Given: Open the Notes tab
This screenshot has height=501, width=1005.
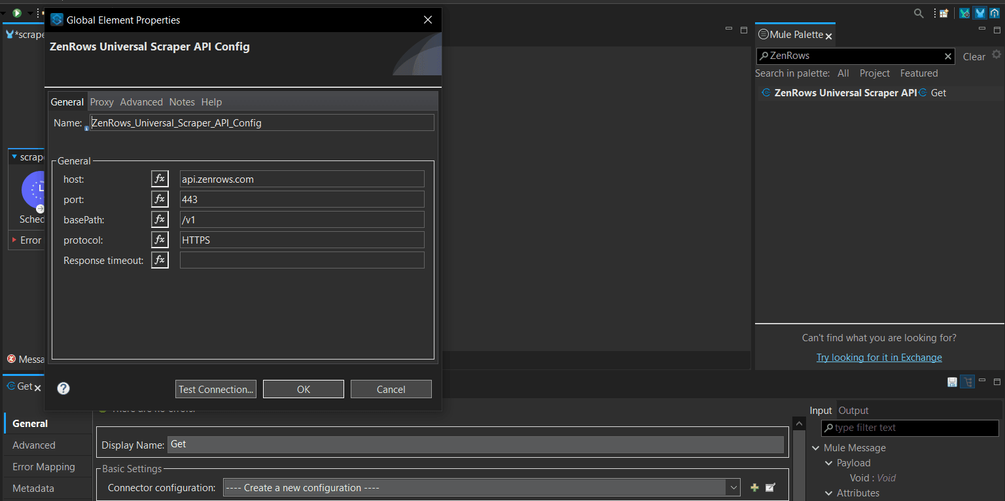Looking at the screenshot, I should [x=182, y=102].
